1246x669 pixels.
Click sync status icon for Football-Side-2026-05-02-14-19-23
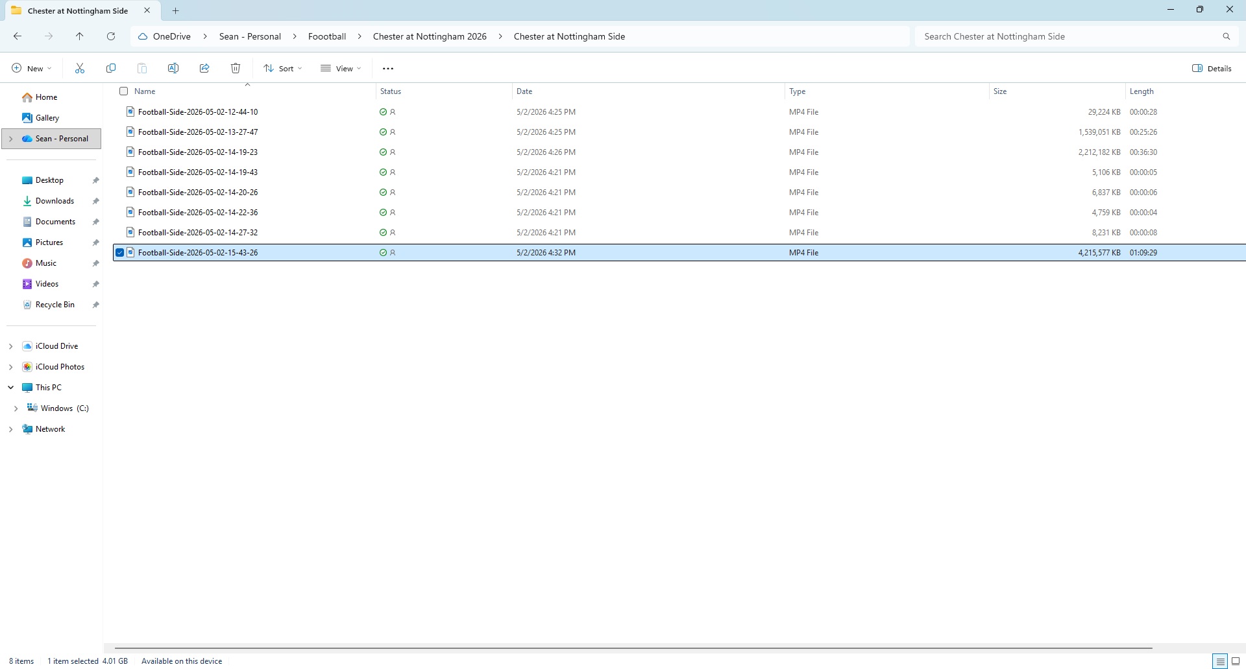pos(383,152)
